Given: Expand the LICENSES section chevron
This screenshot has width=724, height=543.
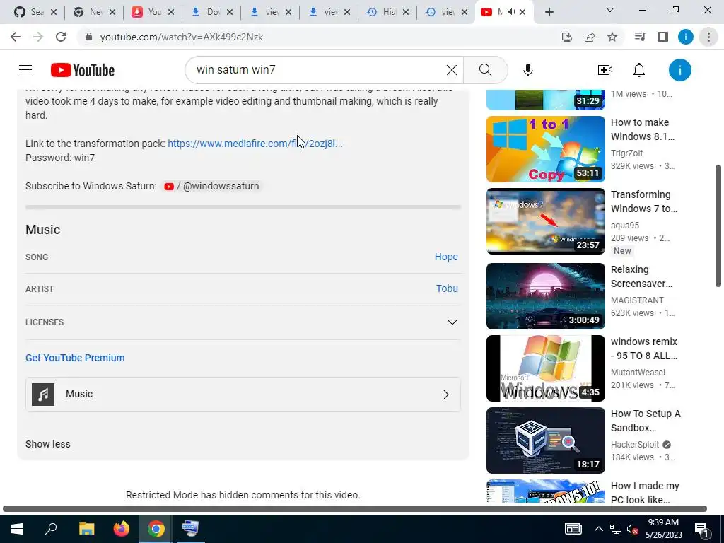Looking at the screenshot, I should [452, 322].
